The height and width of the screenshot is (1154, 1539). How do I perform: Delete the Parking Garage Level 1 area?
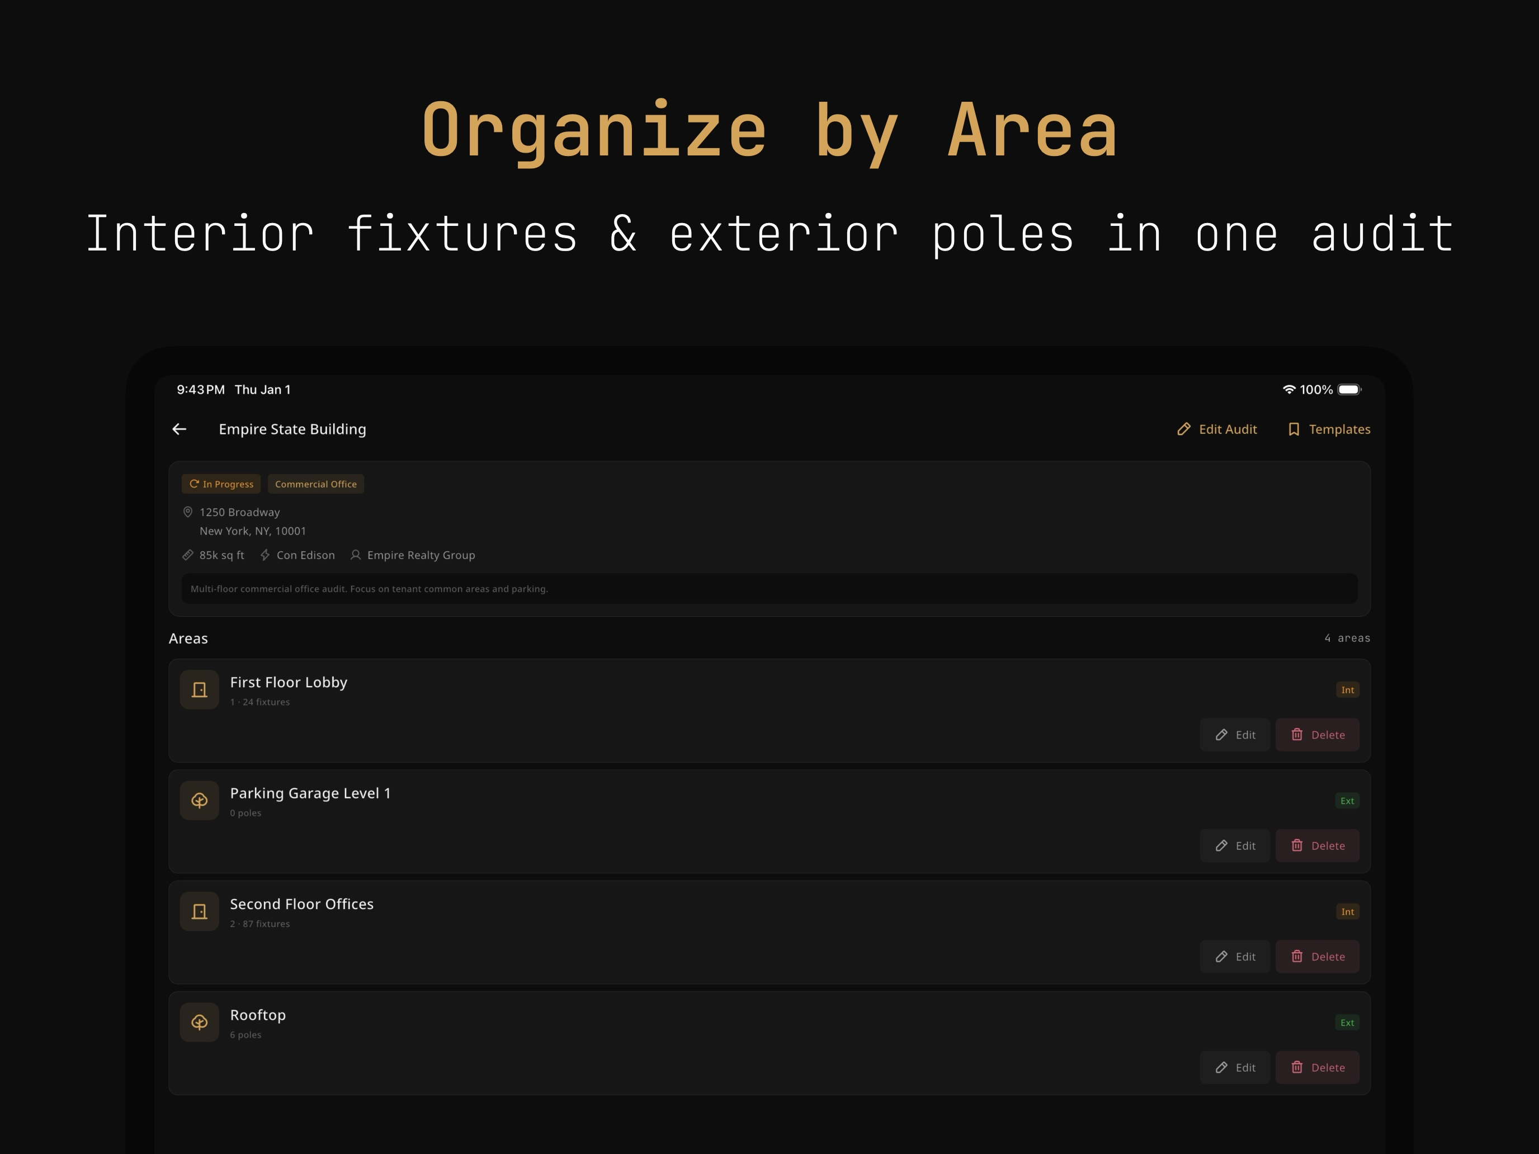tap(1318, 846)
